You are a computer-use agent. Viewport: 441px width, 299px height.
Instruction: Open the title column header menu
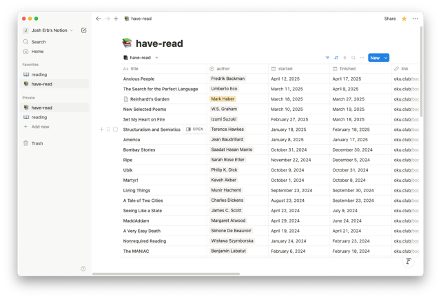pos(164,69)
